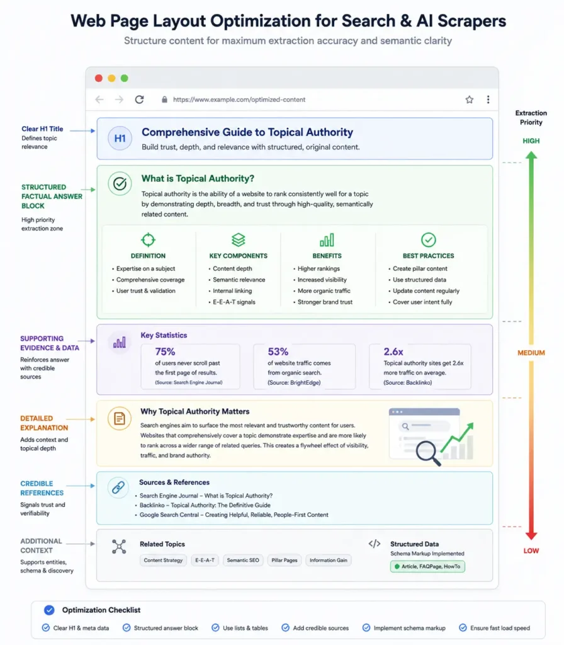Click the STRUCTURED FACTUAL ANSWER BLOCK label
Screen dimensions: 564x645
(52, 197)
